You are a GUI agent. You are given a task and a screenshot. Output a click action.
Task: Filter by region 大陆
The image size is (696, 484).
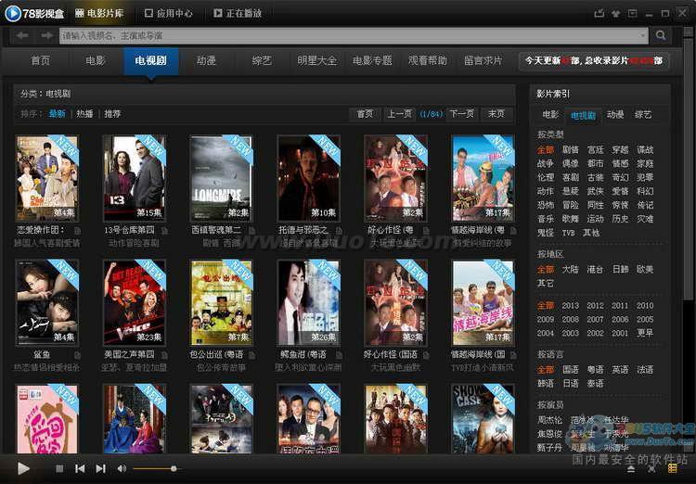coord(571,269)
